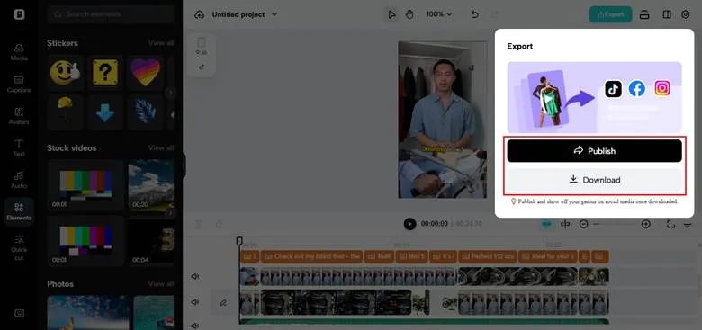This screenshot has height=330, width=702.
Task: Click the Search elements input field
Action: click(111, 14)
